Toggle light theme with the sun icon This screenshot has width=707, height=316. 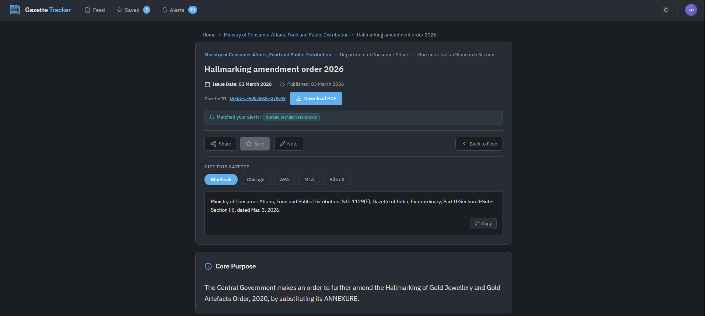point(665,10)
